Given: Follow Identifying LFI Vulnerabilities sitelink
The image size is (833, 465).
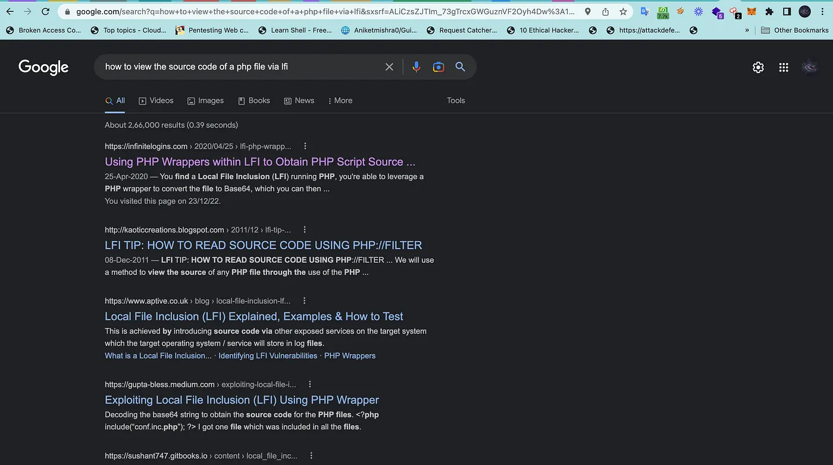Looking at the screenshot, I should 268,356.
